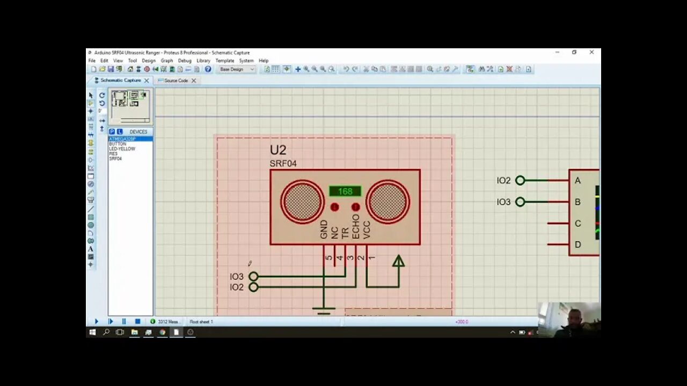Screen dimensions: 687x386
Task: Click the Step simulation button
Action: (111, 322)
